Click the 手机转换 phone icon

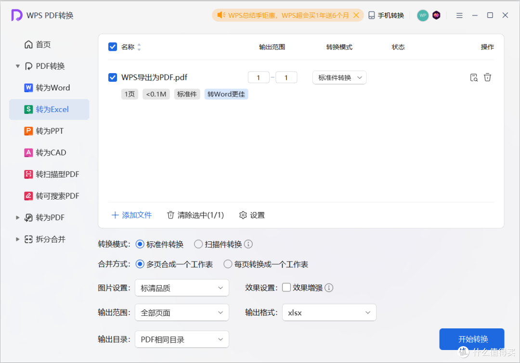(372, 15)
